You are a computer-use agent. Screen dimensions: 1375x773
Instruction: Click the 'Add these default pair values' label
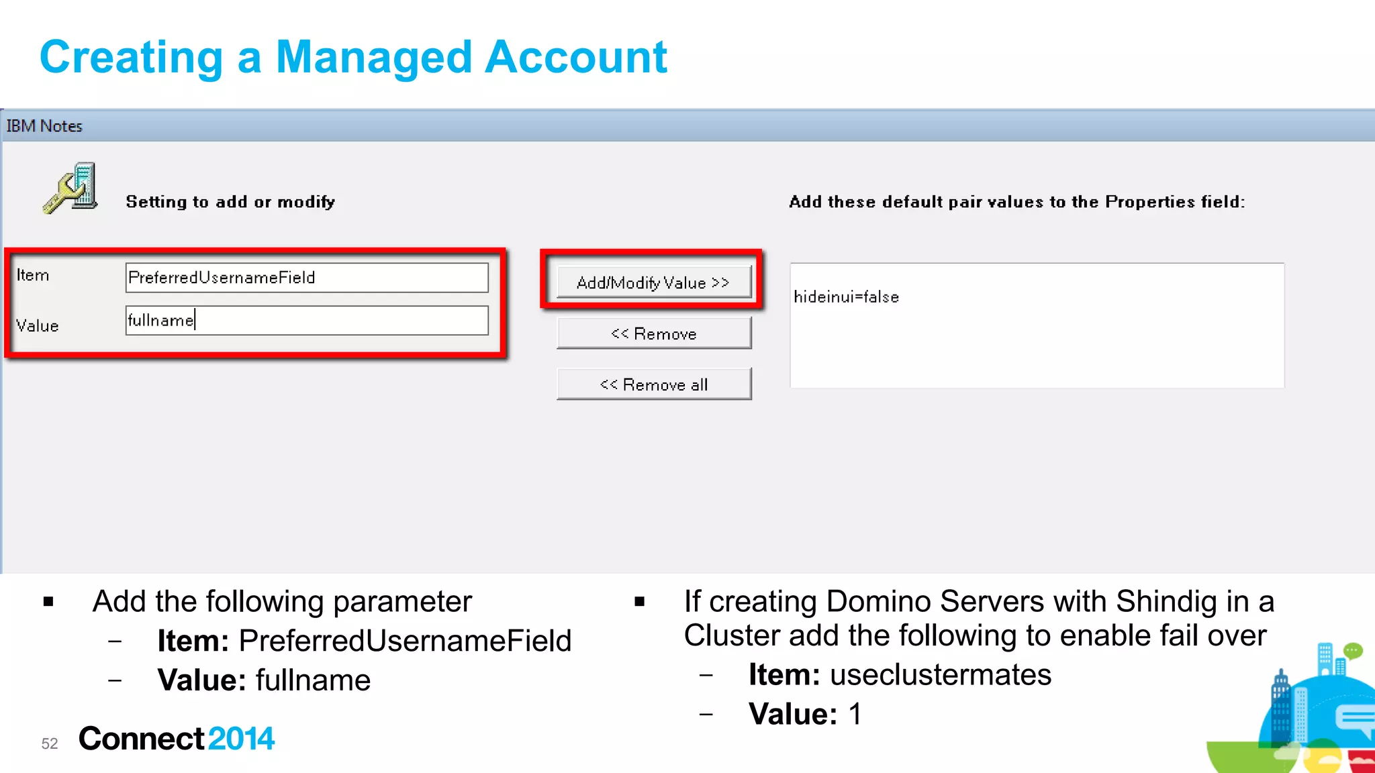pos(1016,202)
